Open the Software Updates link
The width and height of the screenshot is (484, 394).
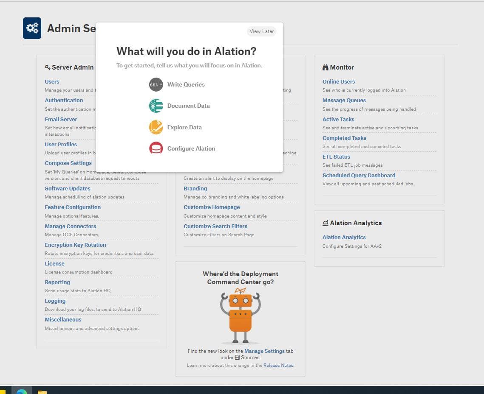(68, 189)
